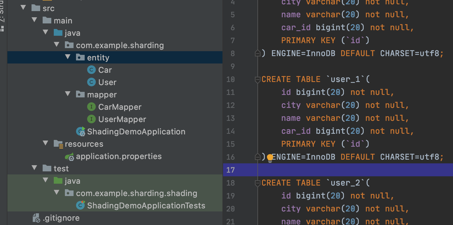
Task: Fold the CREATE TABLE user_1 block at line 10
Action: (257, 80)
